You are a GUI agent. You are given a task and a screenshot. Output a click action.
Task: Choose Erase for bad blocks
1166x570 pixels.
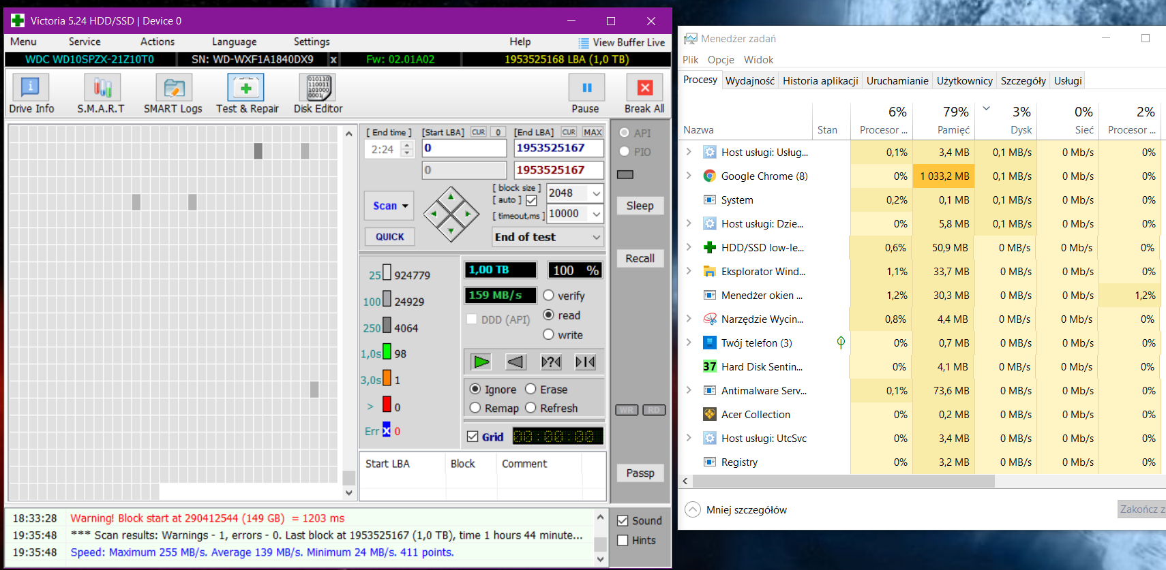coord(530,389)
